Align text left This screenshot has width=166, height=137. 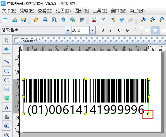pos(147,30)
